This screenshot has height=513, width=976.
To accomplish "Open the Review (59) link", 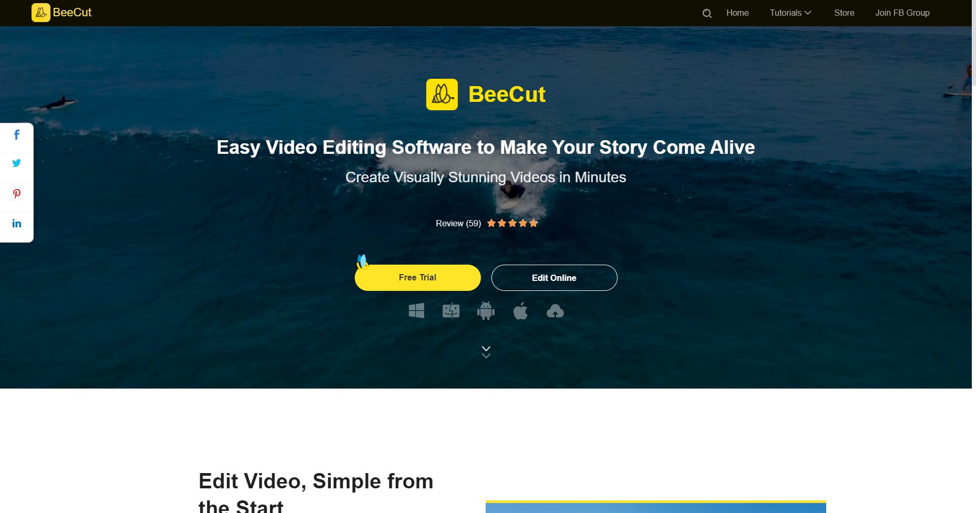I will pyautogui.click(x=458, y=223).
